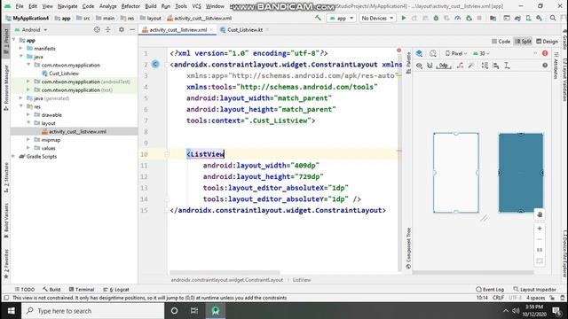Toggle the Palette side panel
The height and width of the screenshot is (319, 568).
click(408, 63)
